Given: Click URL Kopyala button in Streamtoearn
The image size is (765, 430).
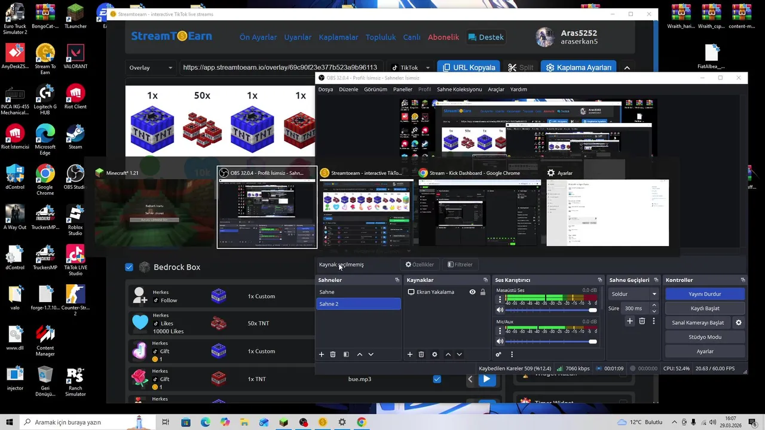Looking at the screenshot, I should 467,67.
